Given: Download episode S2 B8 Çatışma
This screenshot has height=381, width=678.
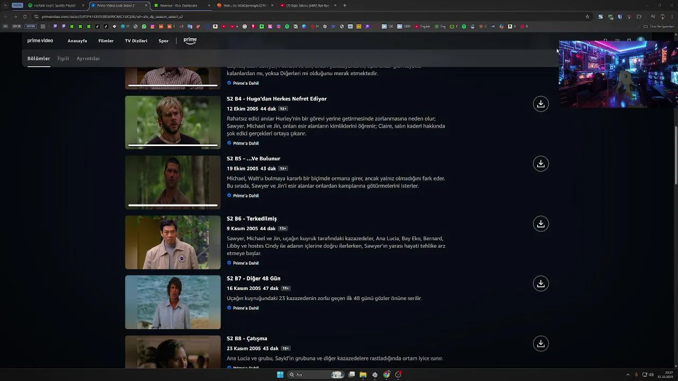Looking at the screenshot, I should tap(541, 343).
